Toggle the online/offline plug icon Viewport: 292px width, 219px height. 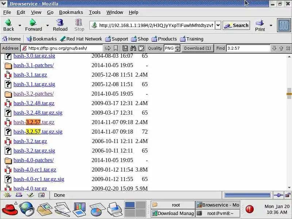click(278, 195)
